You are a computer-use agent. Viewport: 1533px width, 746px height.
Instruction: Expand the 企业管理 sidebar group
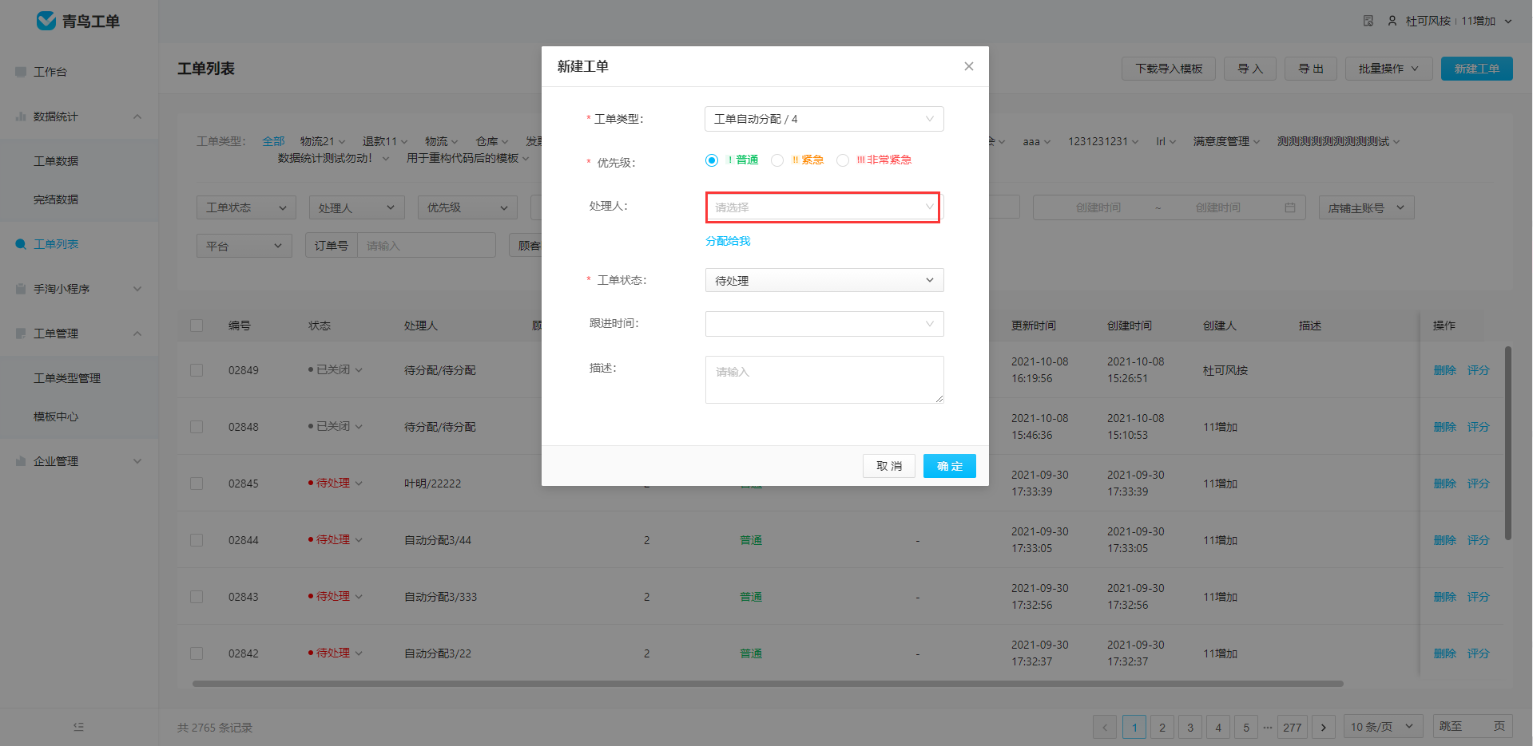(137, 461)
